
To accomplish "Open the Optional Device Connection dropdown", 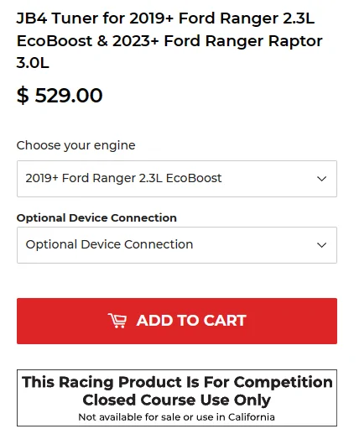I will [177, 245].
